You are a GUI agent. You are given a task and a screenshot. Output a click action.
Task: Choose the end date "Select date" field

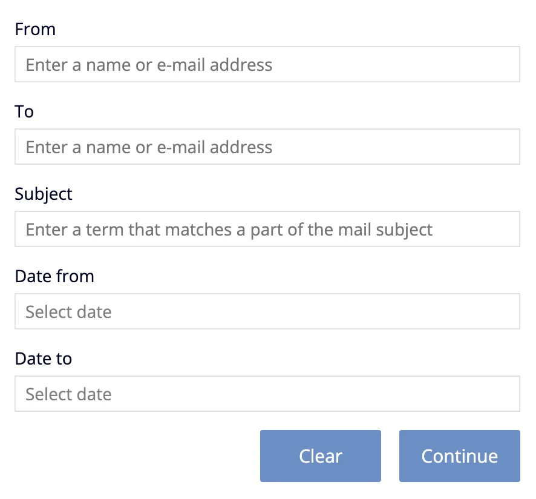[267, 394]
